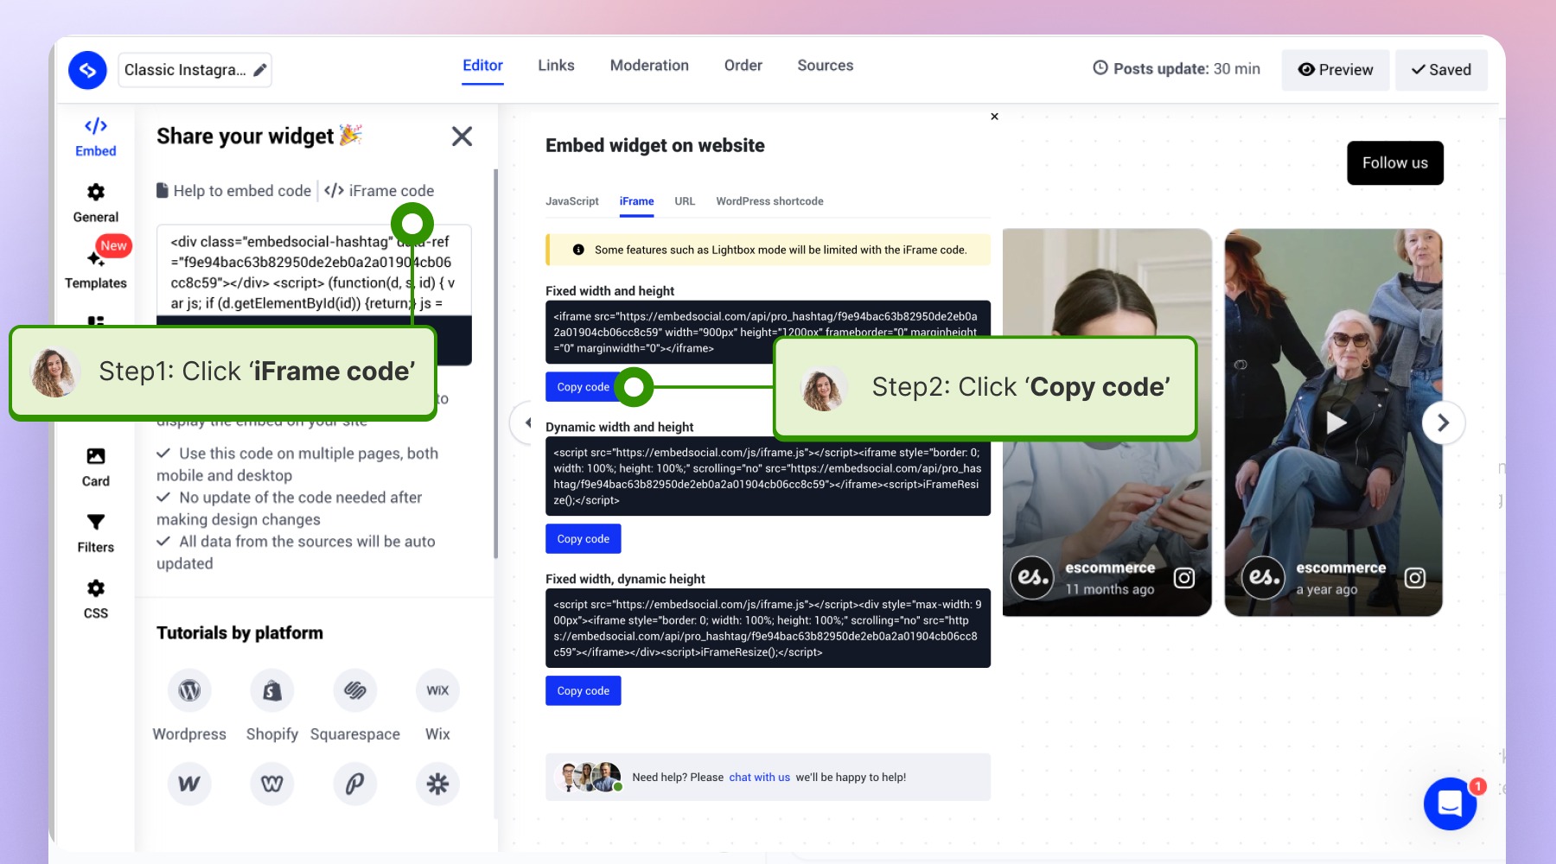Open CSS settings in the sidebar

(95, 599)
